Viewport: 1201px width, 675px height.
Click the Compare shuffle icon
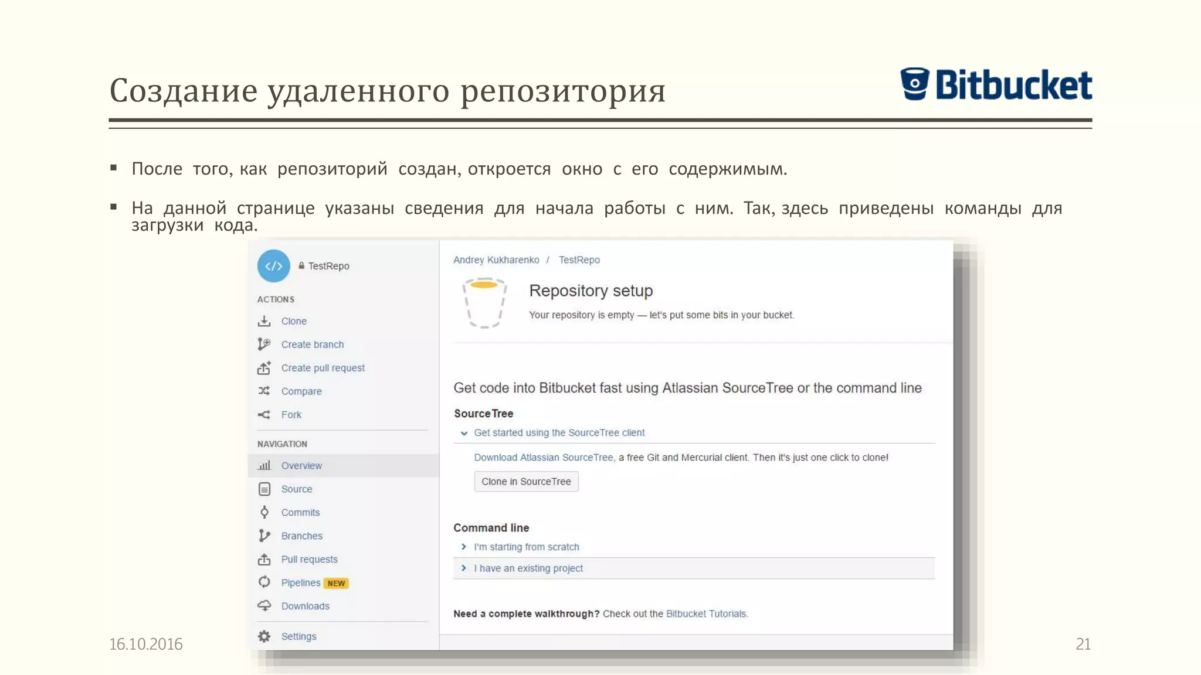(264, 391)
